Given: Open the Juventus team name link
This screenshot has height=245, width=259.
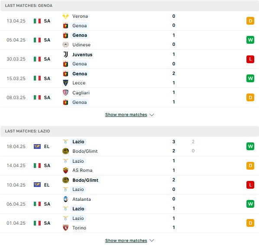Looking at the screenshot, I should (82, 55).
